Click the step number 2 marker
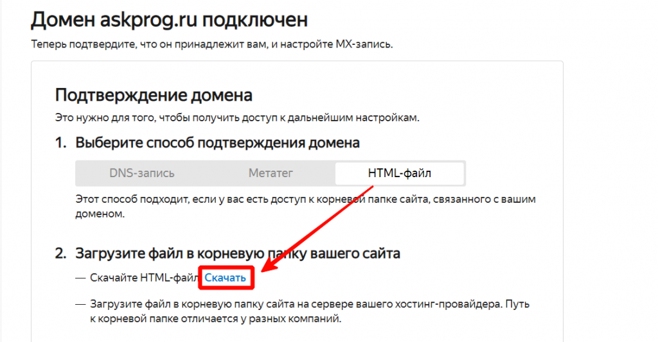 (60, 253)
